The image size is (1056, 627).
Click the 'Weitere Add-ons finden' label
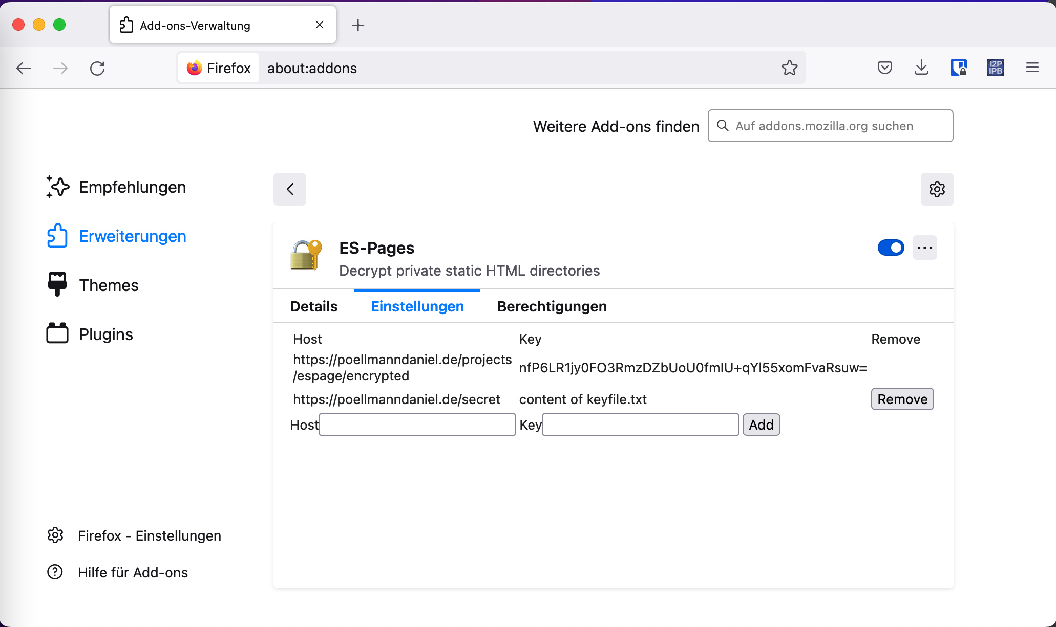click(x=616, y=126)
